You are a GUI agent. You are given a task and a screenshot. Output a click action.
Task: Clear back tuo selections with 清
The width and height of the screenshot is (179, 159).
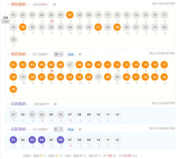(x=80, y=130)
